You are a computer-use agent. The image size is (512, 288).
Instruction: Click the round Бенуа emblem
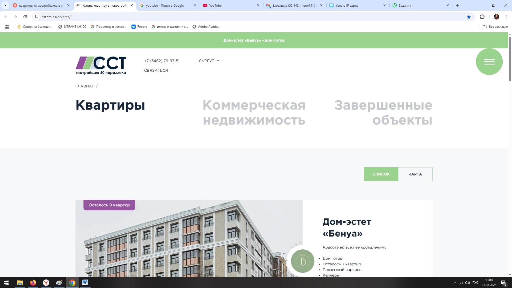tap(302, 261)
